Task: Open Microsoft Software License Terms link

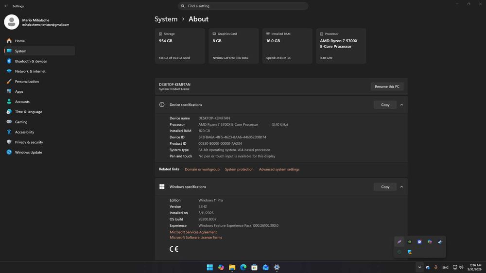Action: pyautogui.click(x=196, y=238)
